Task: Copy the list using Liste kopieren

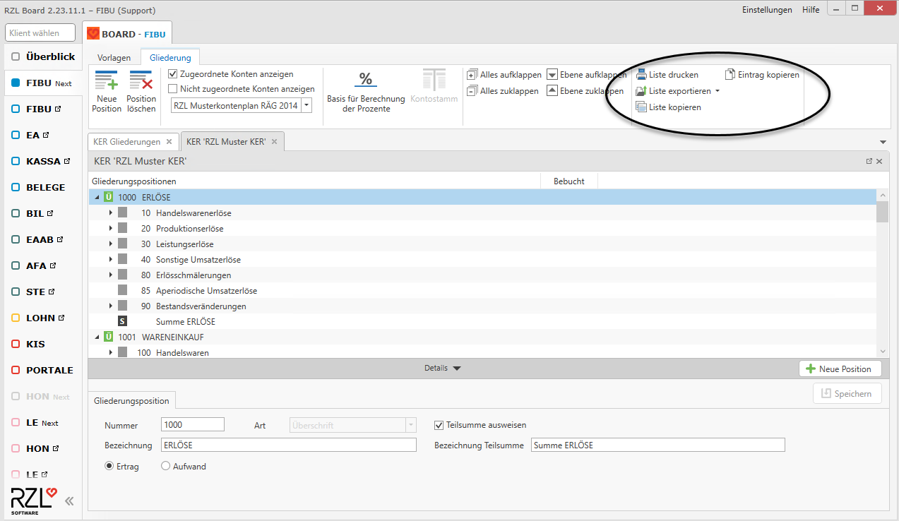Action: click(x=641, y=107)
